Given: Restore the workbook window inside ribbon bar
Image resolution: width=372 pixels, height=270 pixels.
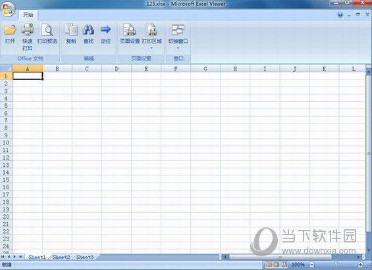Looking at the screenshot, I should pyautogui.click(x=358, y=14).
